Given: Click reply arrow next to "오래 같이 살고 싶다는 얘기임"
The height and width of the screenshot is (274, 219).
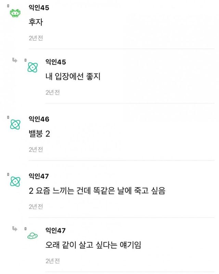Looking at the screenshot, I should (x=15, y=228).
